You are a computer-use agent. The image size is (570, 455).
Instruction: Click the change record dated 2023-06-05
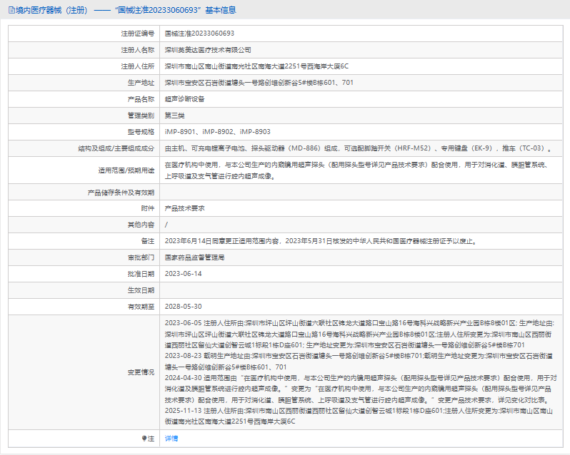(x=359, y=334)
